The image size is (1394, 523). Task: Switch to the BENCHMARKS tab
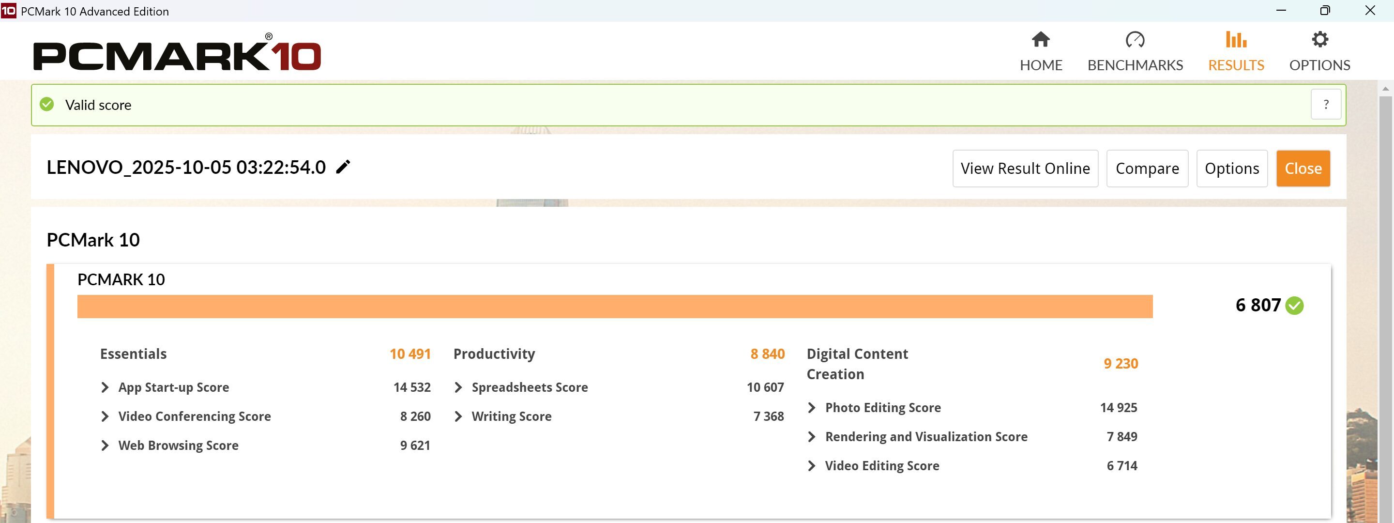pyautogui.click(x=1135, y=65)
